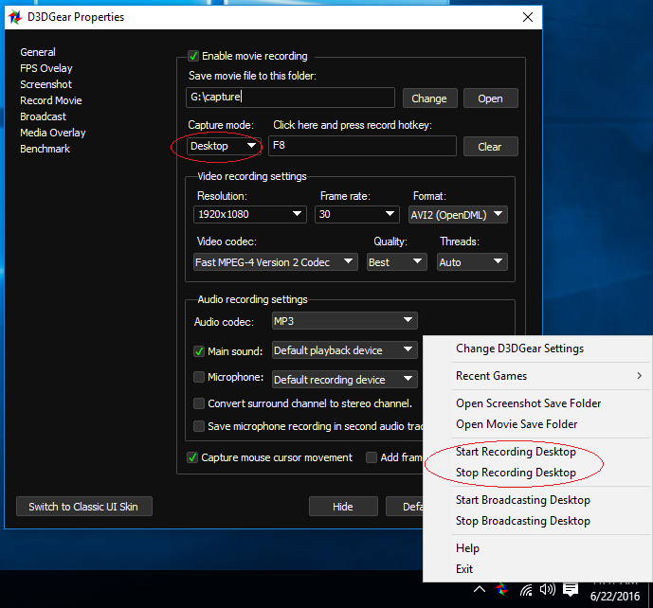The height and width of the screenshot is (608, 653).
Task: Show hidden system tray icons
Action: click(x=480, y=590)
